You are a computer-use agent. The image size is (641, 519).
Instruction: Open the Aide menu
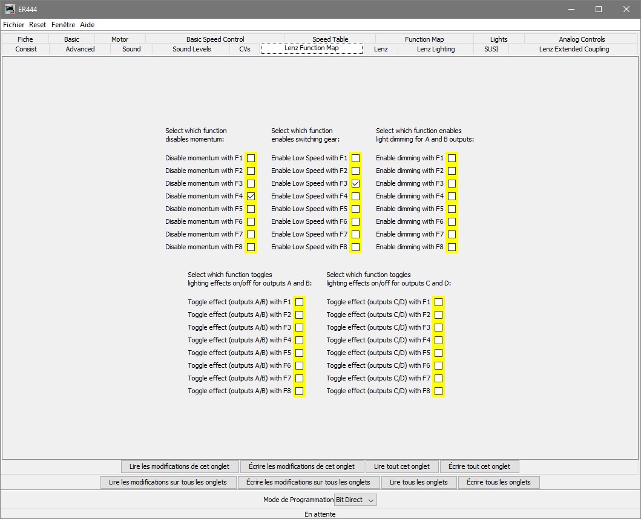pyautogui.click(x=87, y=25)
